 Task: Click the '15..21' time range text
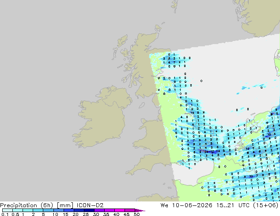pyautogui.click(x=225, y=205)
